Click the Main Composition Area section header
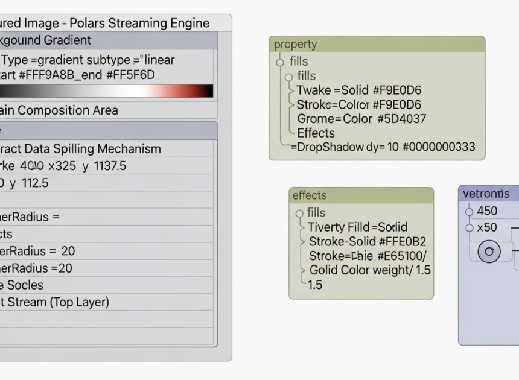 (60, 110)
